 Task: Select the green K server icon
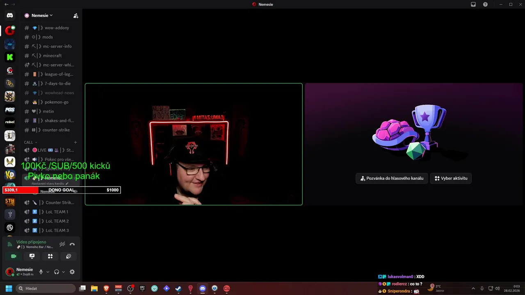point(10,57)
